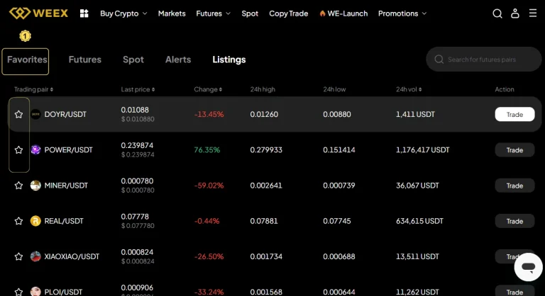
Task: Expand the Buy Crypto dropdown
Action: (x=123, y=13)
